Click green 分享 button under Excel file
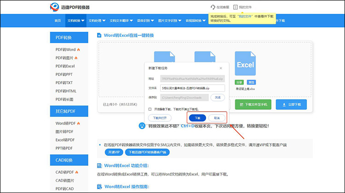The width and height of the screenshot is (345, 193). [239, 82]
